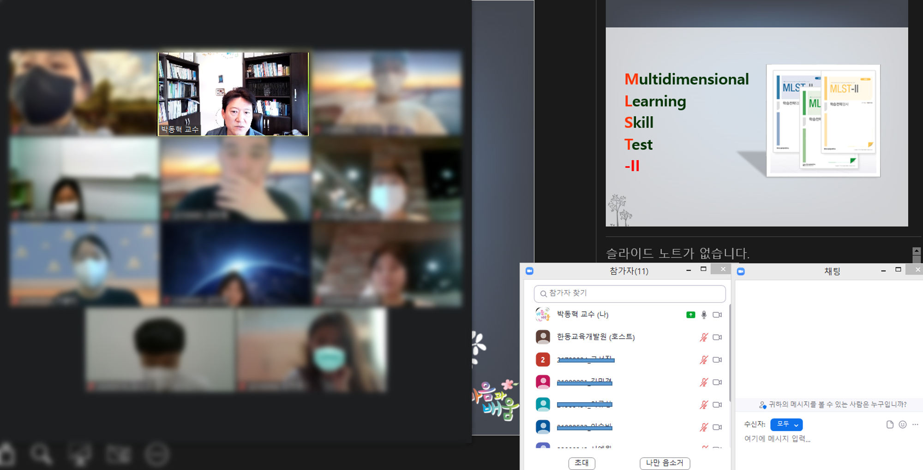This screenshot has height=470, width=923.
Task: Click muted mic icon of 한동교육개발원 host
Action: pos(704,337)
